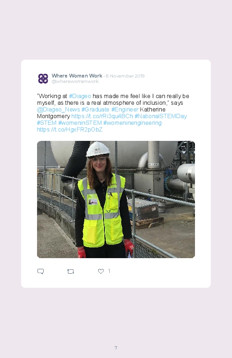Like the tweet with the heart icon
232x358 pixels.
101,271
